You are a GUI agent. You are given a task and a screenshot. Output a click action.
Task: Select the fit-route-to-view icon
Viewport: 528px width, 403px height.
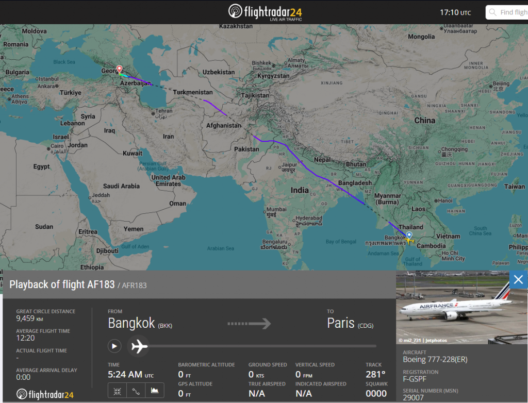point(117,391)
